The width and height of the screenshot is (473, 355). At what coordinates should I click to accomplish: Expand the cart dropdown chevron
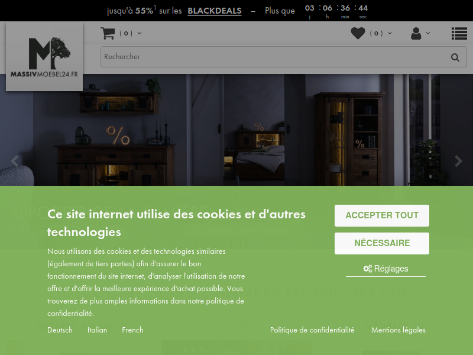tap(140, 33)
